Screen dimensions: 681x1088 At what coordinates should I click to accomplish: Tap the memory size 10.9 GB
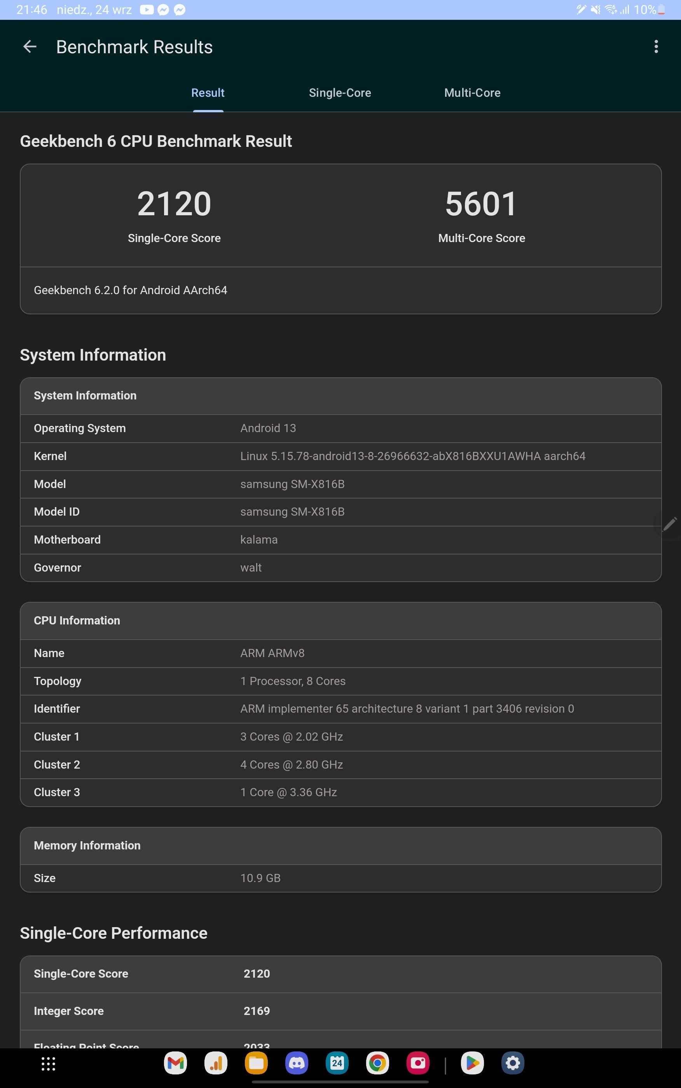(x=260, y=878)
